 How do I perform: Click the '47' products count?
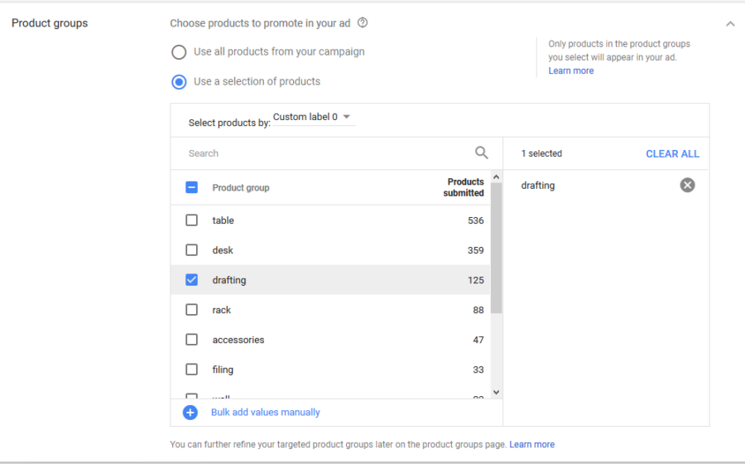pos(478,340)
